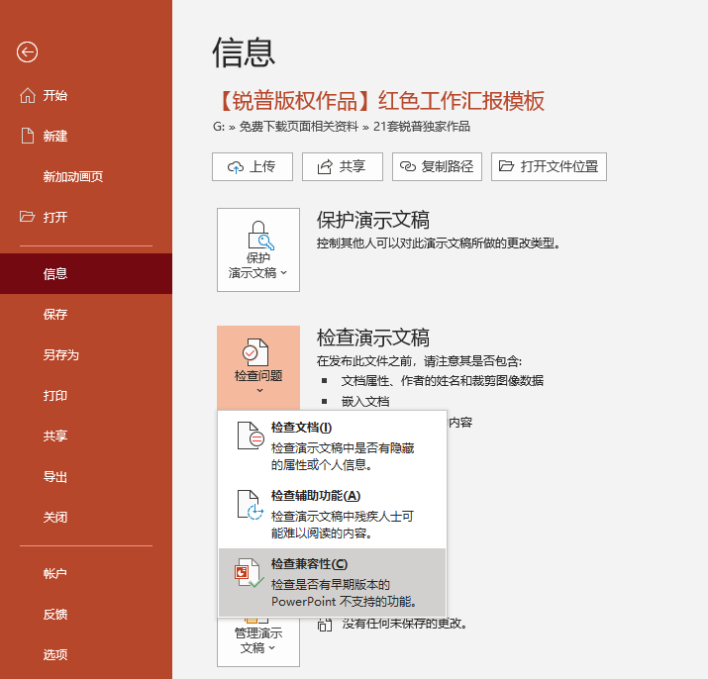Click the home icon beside 开始
This screenshot has height=679, width=708.
pos(28,95)
